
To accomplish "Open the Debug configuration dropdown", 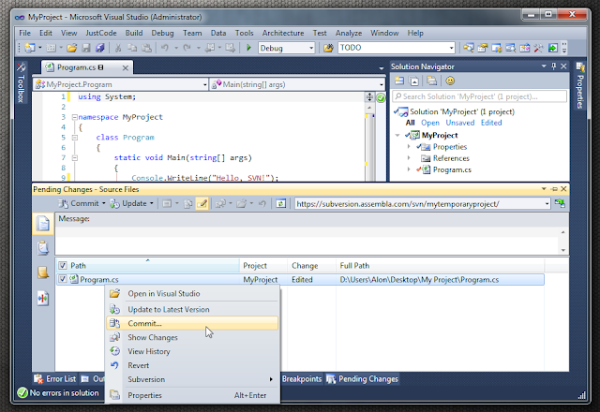I will click(x=311, y=48).
